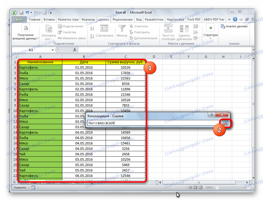Select column D header

(154, 57)
